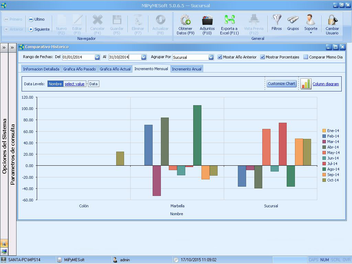Open the Adjuntos (F10) folder icon
352x264 pixels.
click(x=207, y=20)
